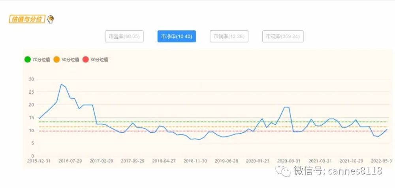395x188 pixels.
Task: Click the 2021-10-29 axis date
Action: click(351, 161)
